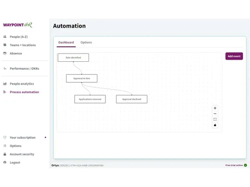Image resolution: width=250 pixels, height=187 pixels.
Task: Click the Options icon in sidebar
Action: 5,146
